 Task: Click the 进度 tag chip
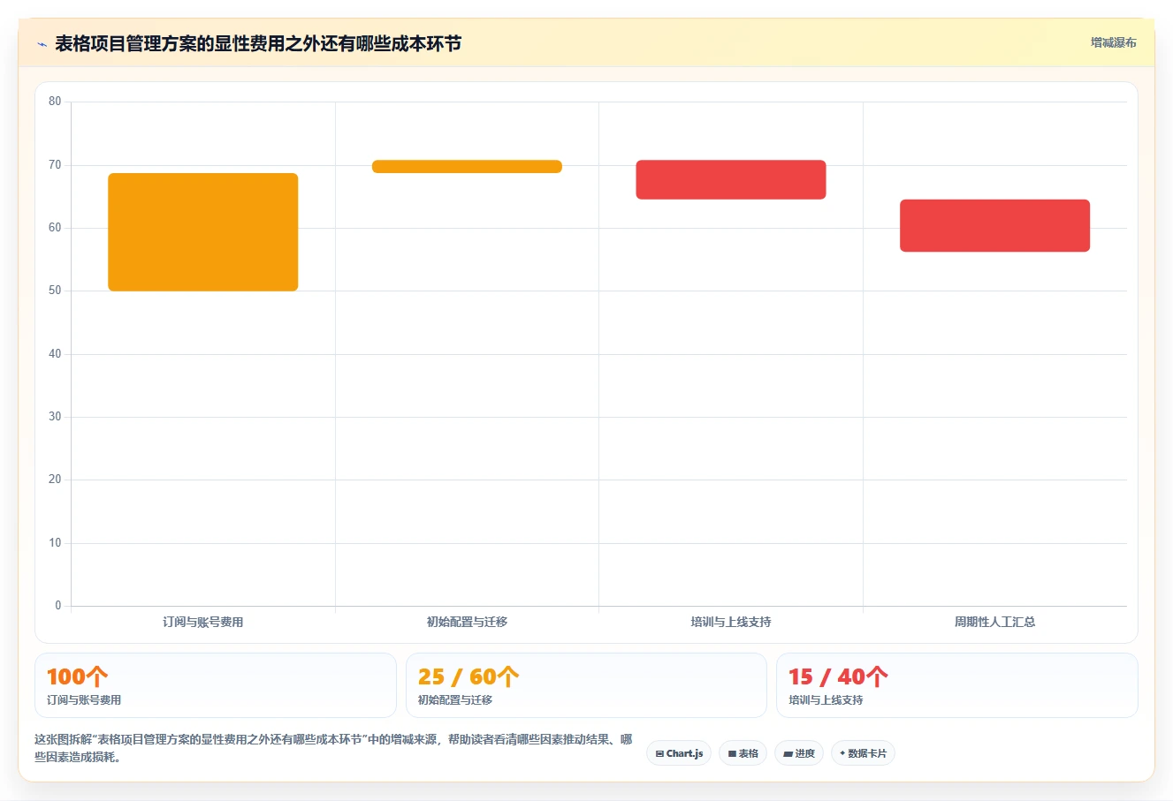[x=799, y=753]
